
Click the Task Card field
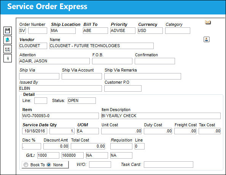coord(169,164)
